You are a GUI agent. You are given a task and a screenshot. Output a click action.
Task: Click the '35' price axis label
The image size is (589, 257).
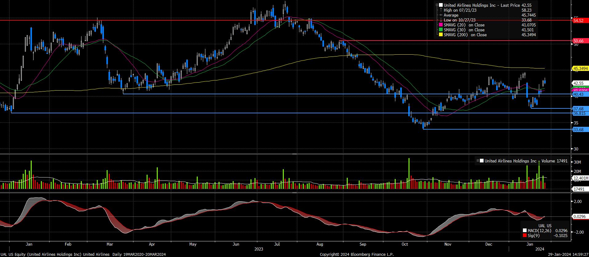(x=576, y=123)
